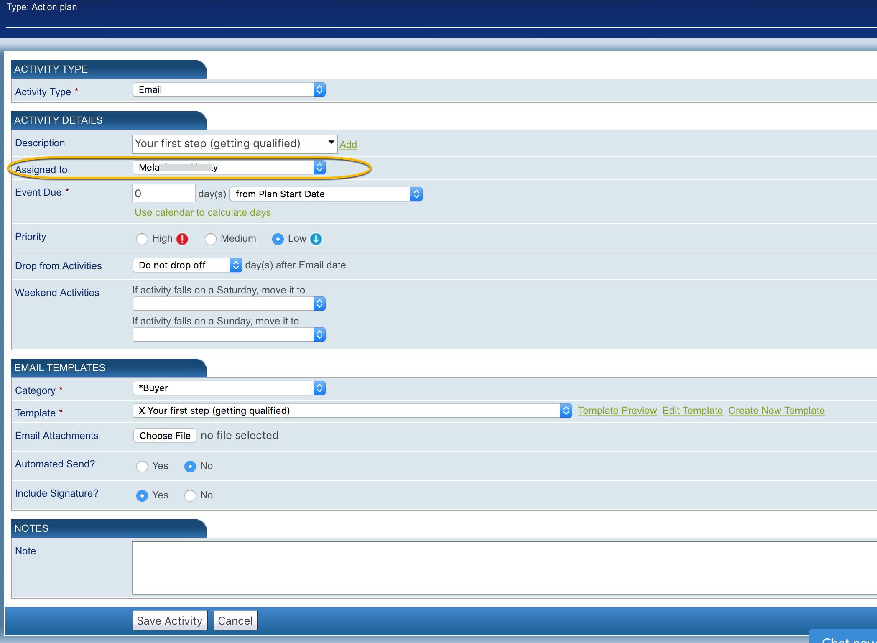The width and height of the screenshot is (877, 643).
Task: Open the email Template dropdown
Action: click(x=352, y=411)
